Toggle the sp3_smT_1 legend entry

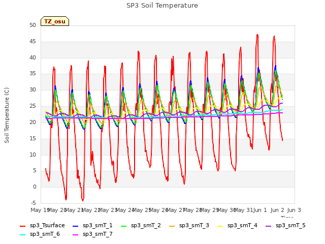[x=92, y=226]
